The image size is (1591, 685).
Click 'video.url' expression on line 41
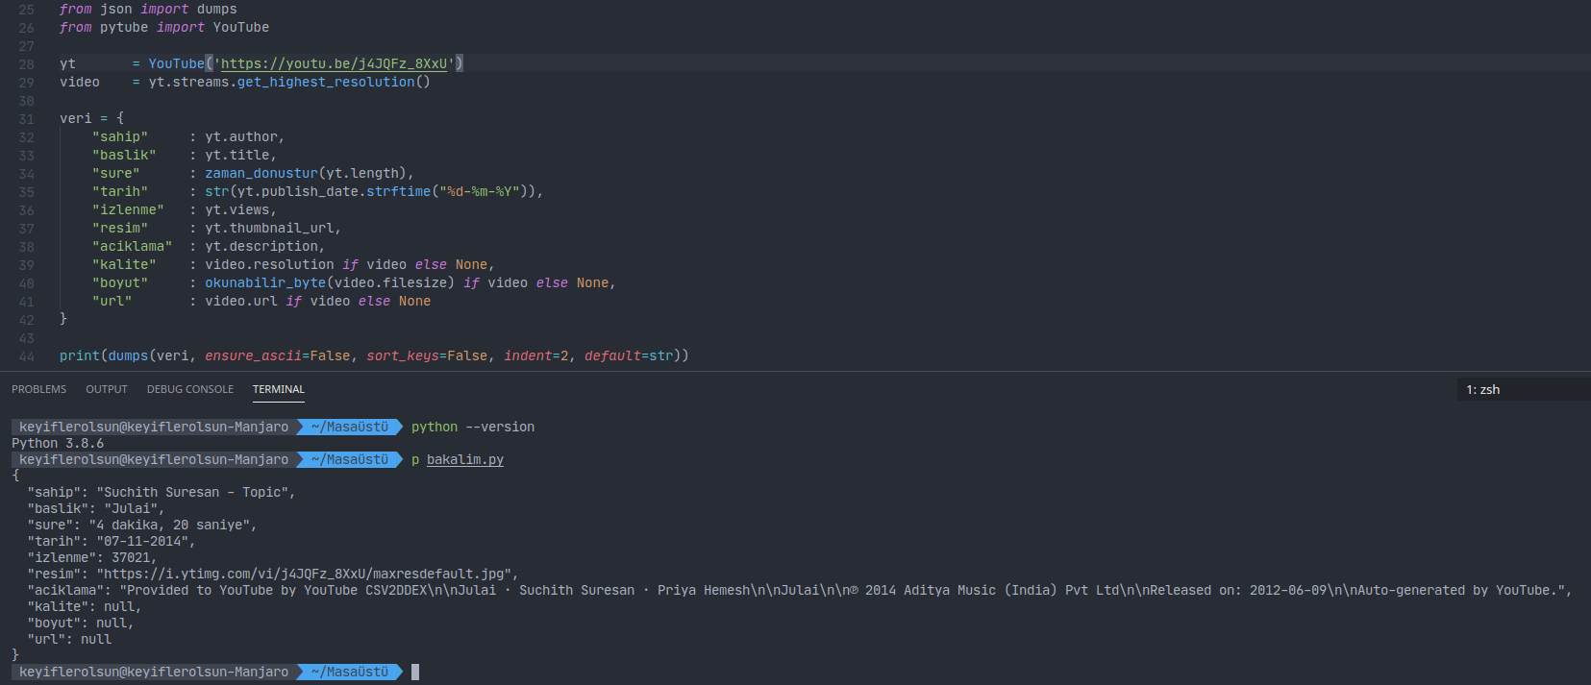pos(241,301)
